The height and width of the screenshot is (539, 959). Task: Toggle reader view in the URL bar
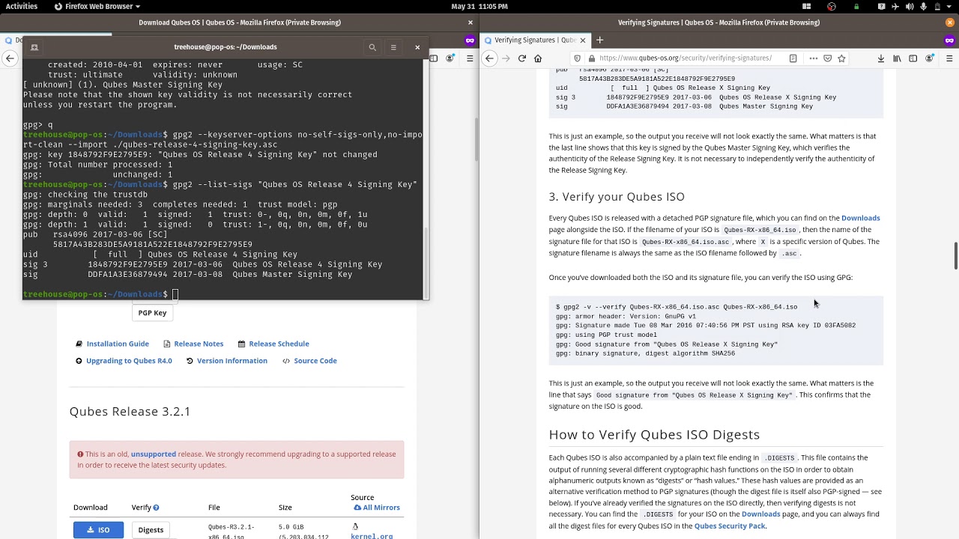(x=793, y=58)
